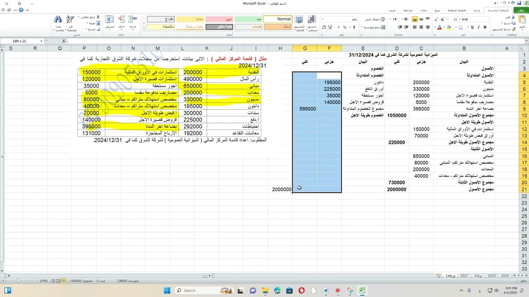This screenshot has width=529, height=297.
Task: Select the 2027 sheet tab
Action: coord(464,276)
